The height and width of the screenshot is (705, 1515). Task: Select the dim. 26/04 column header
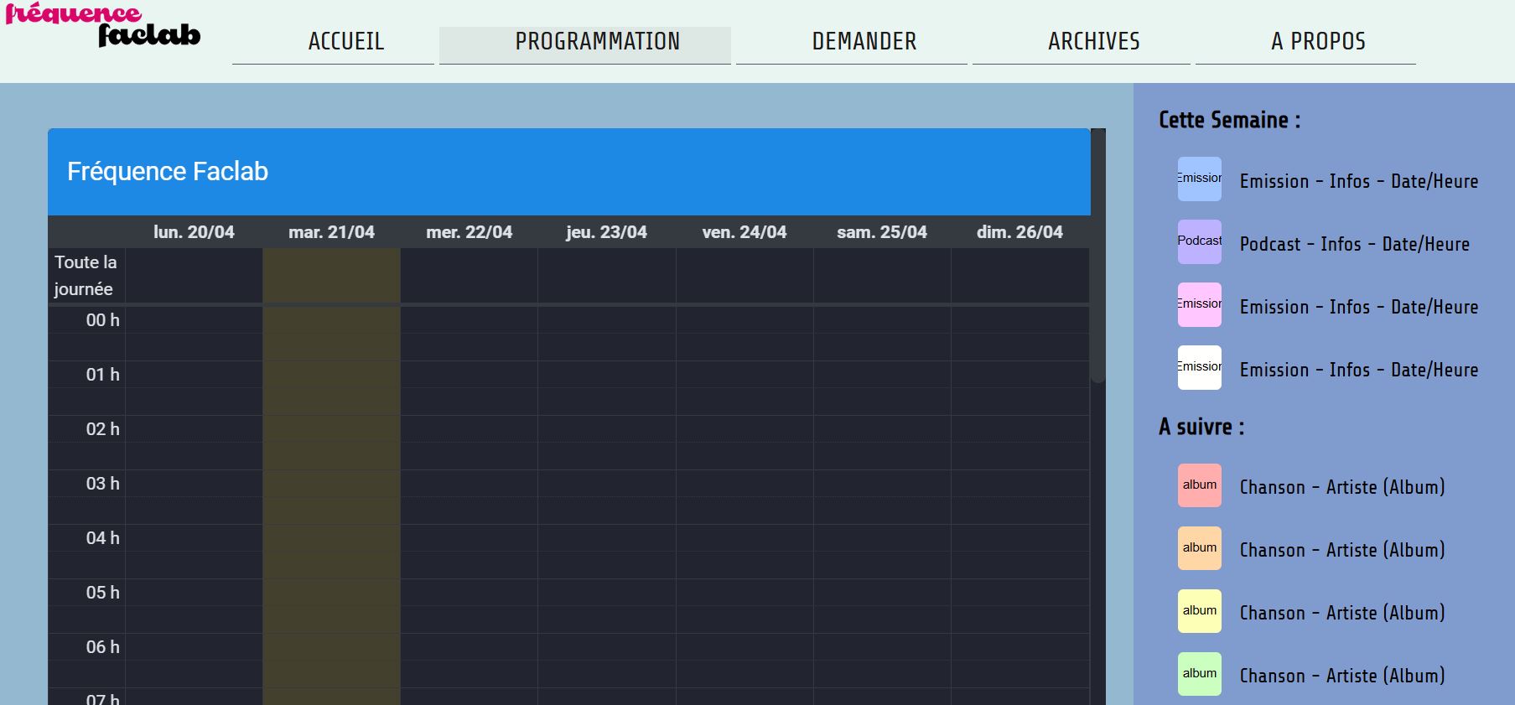[1020, 232]
